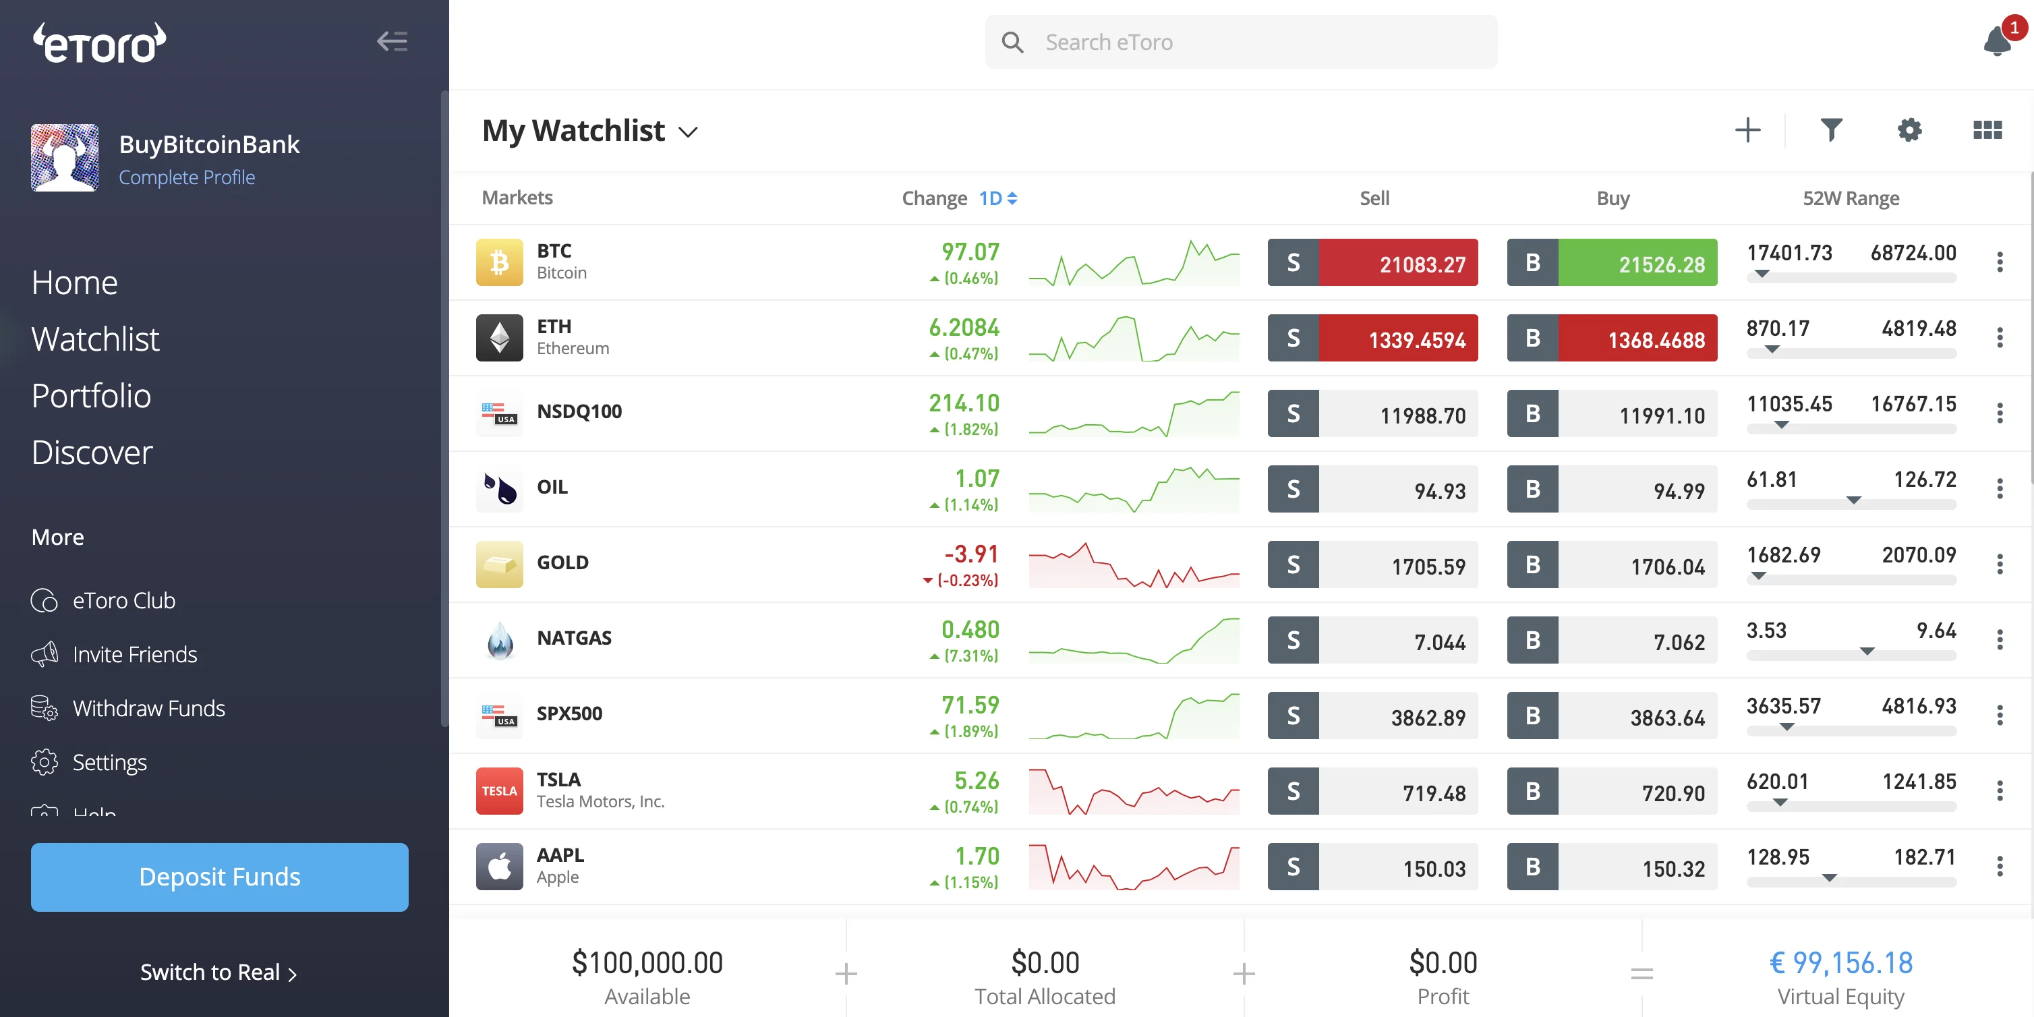Sell BTC at 21083.27

(1373, 262)
